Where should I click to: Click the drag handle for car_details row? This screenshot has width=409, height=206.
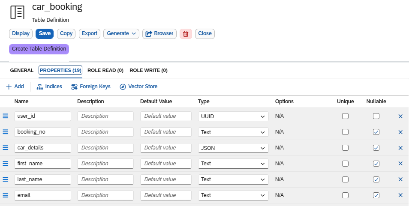pos(6,148)
